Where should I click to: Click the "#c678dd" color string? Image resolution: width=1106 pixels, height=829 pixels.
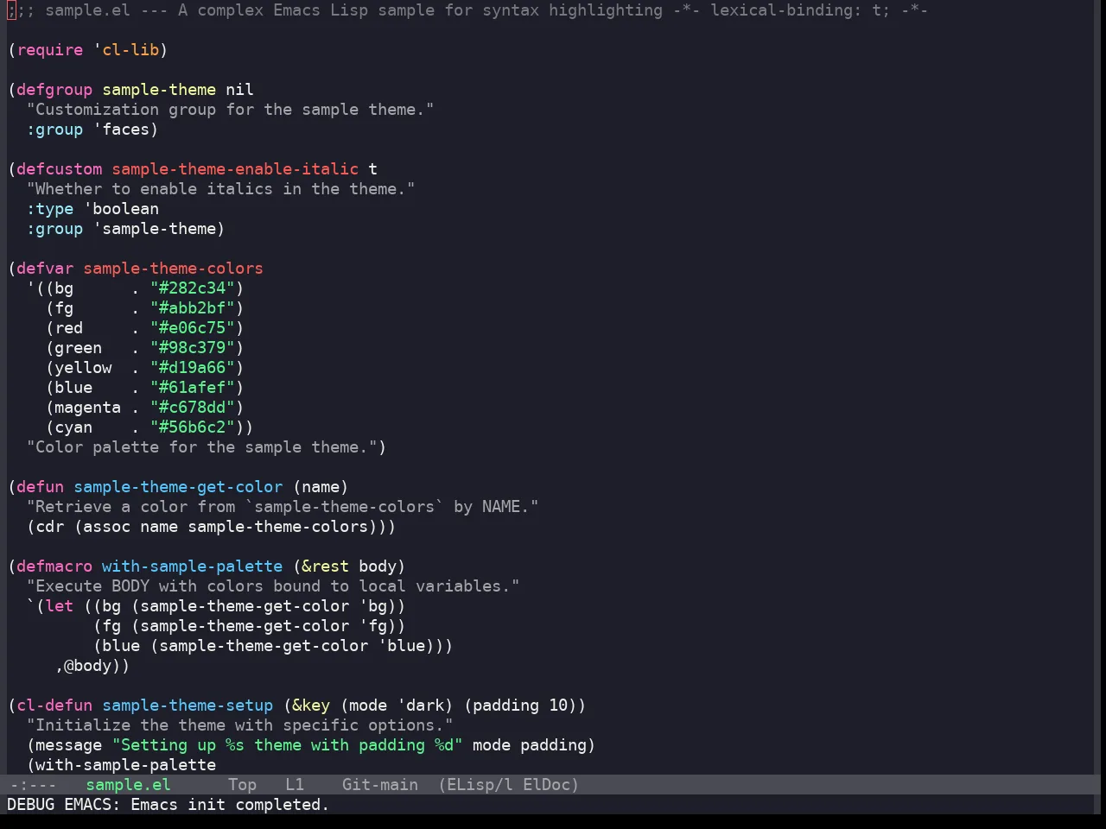[192, 407]
